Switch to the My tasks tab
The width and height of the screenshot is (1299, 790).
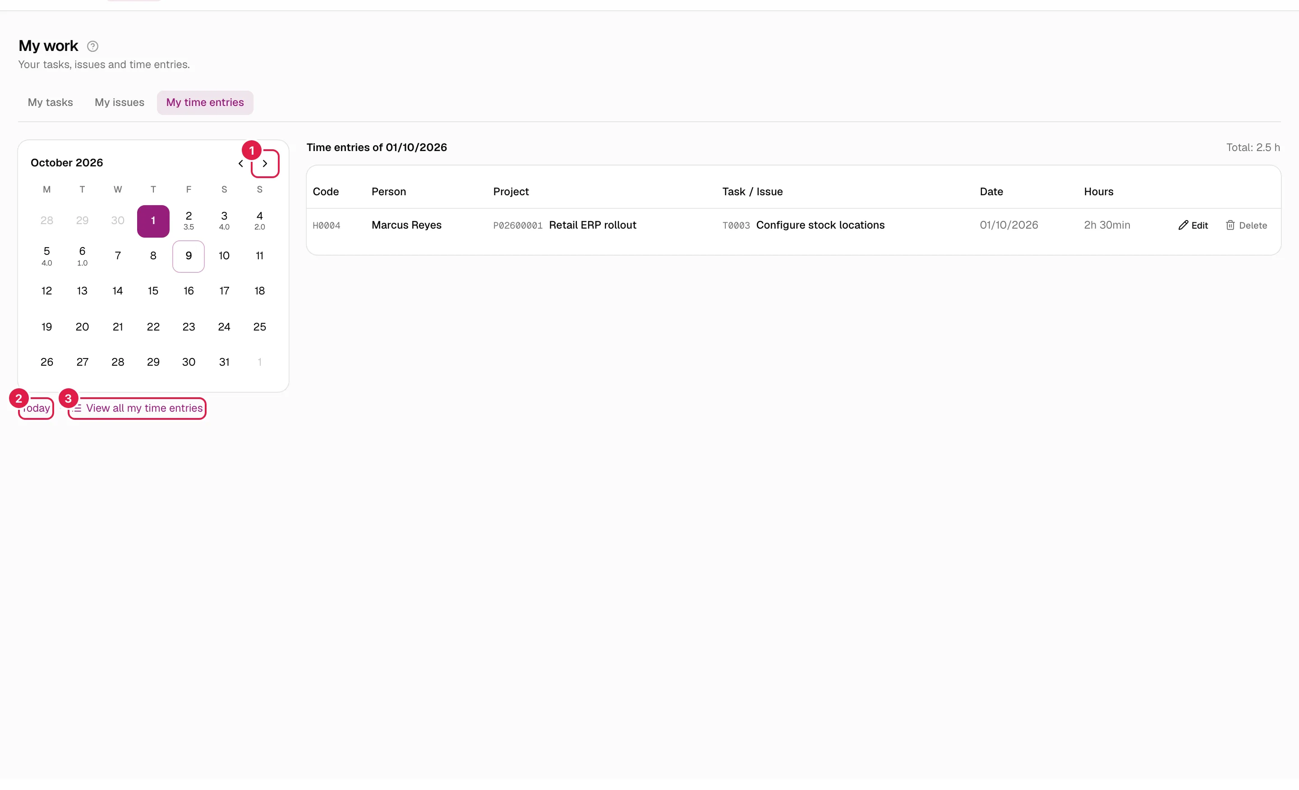point(50,102)
